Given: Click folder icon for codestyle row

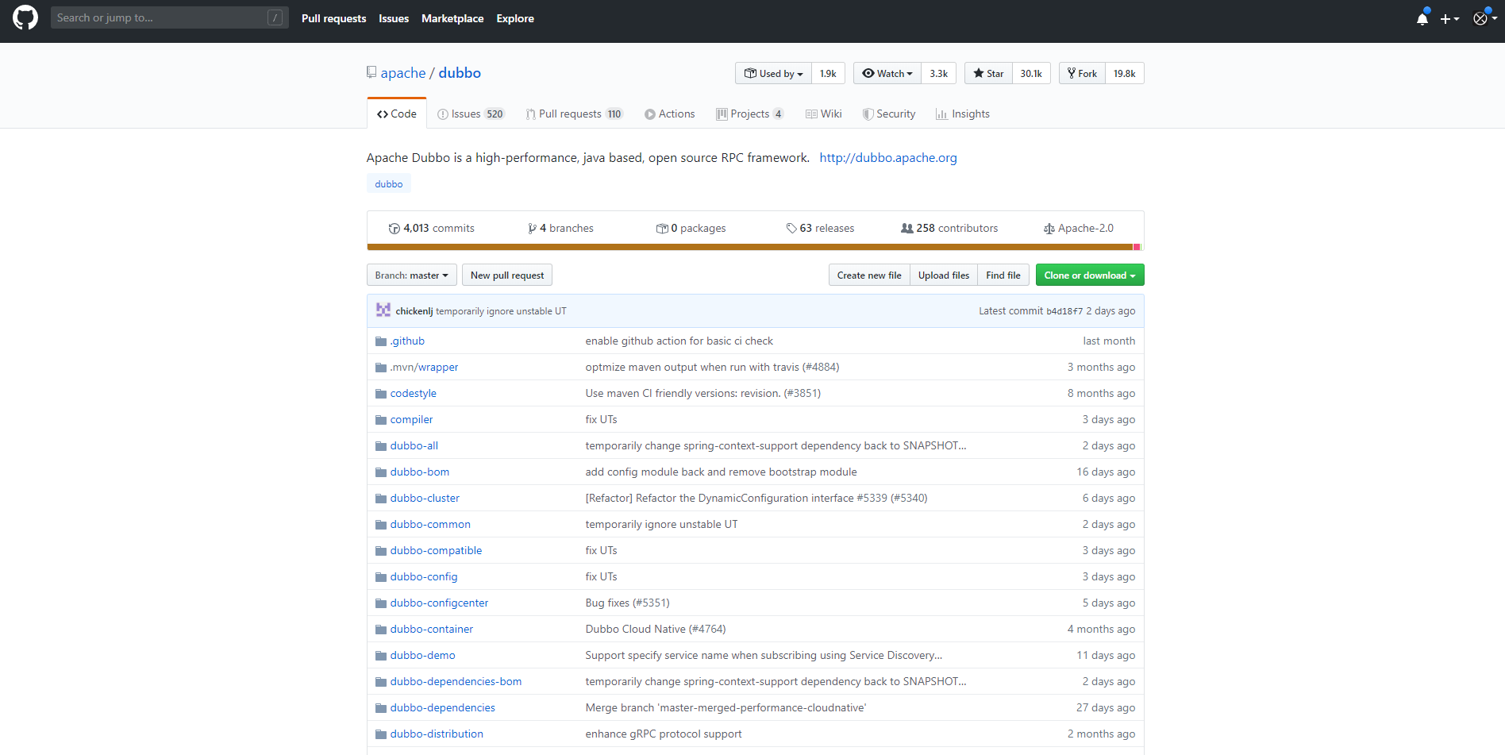Looking at the screenshot, I should [381, 394].
